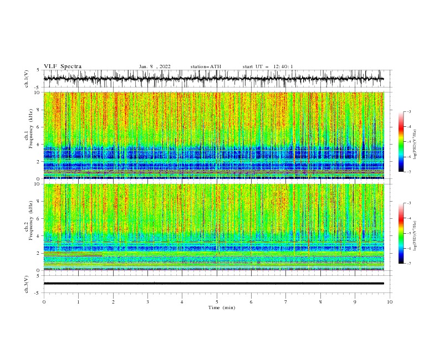Click inside the ch.1 frequency spectrogram panel

[x=213, y=135]
